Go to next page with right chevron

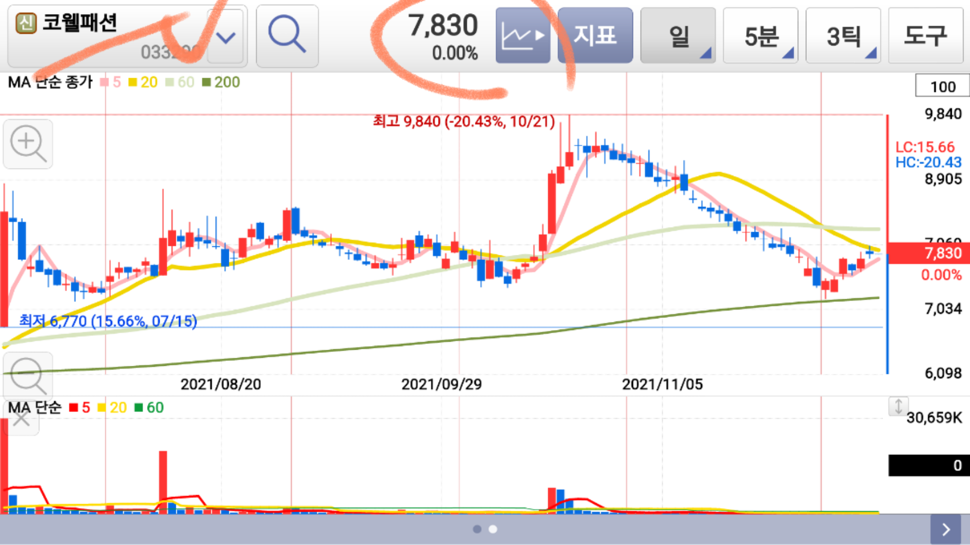pyautogui.click(x=946, y=529)
